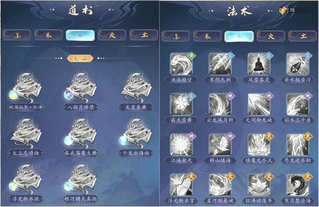
Task: Select the 土 tab in 道书 panel
Action: point(144,35)
